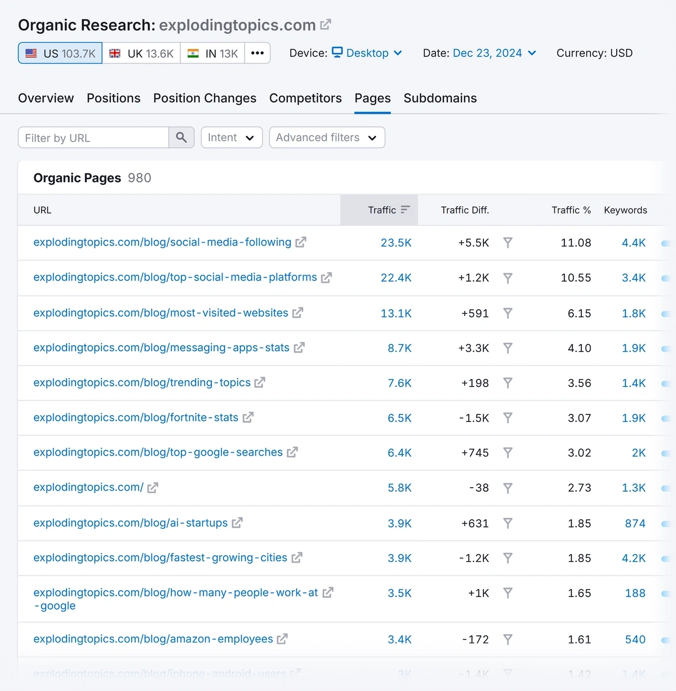Toggle the filter on ai-startups row
This screenshot has width=676, height=691.
[x=508, y=523]
